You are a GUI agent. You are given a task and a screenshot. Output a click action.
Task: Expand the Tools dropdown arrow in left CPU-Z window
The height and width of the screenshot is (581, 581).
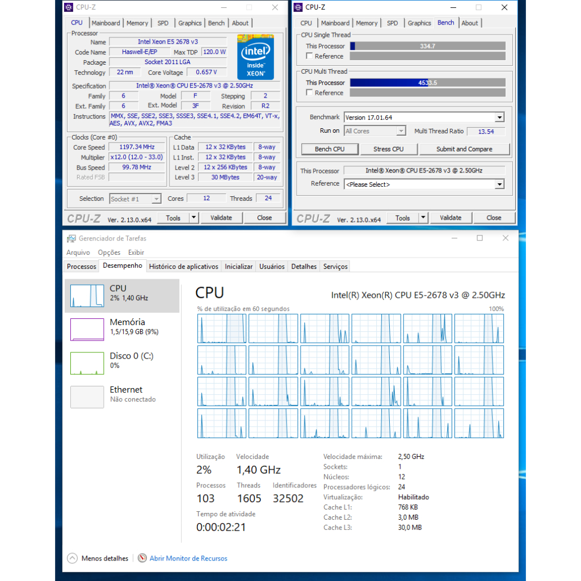click(193, 217)
